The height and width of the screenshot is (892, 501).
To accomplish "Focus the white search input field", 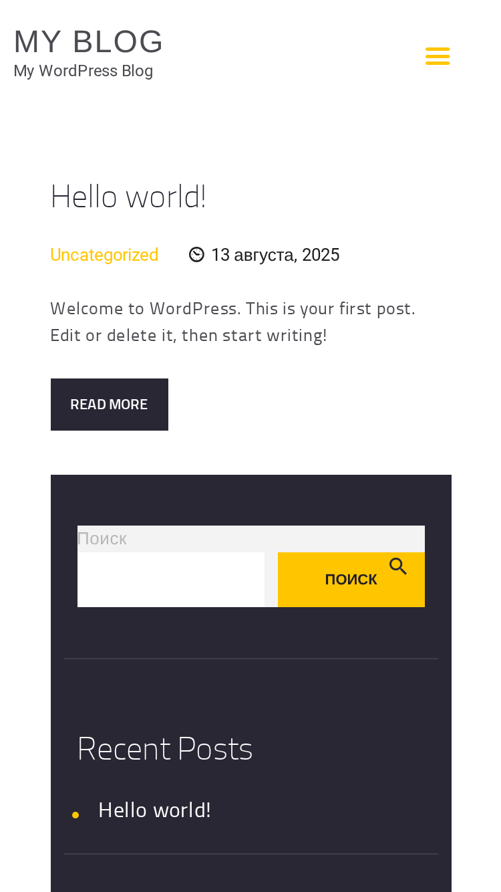I will tap(171, 580).
